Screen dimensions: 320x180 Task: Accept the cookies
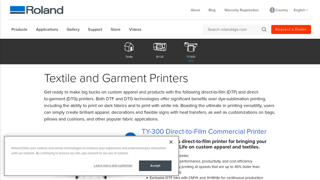[155, 166]
